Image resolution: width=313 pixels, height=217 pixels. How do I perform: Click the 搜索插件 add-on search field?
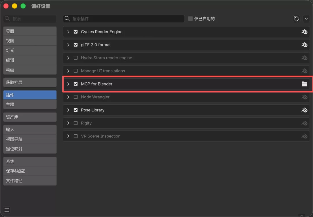124,19
